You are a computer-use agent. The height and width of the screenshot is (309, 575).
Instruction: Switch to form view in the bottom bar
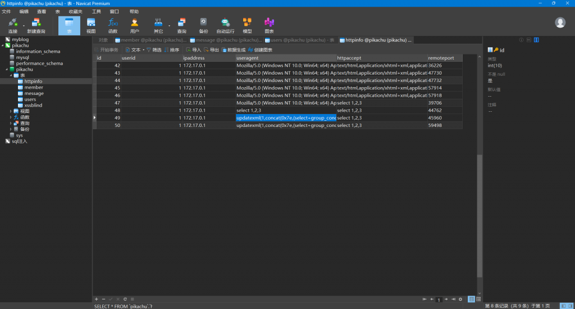478,299
